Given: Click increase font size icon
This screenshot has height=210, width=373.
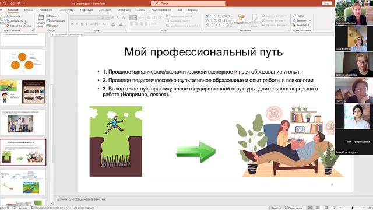Looking at the screenshot, I should [x=112, y=17].
